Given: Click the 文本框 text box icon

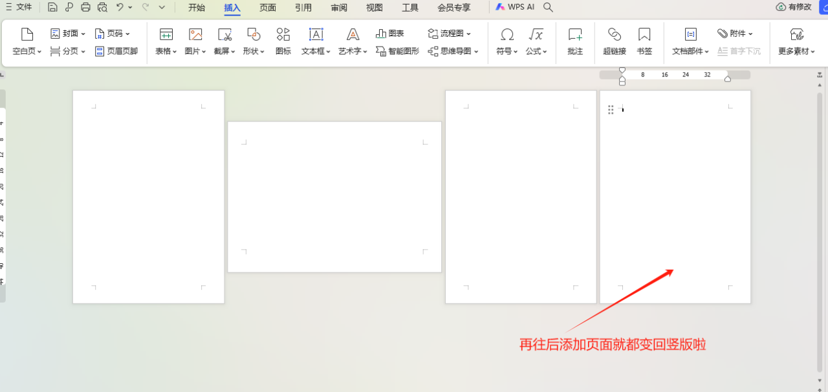Looking at the screenshot, I should [x=316, y=34].
